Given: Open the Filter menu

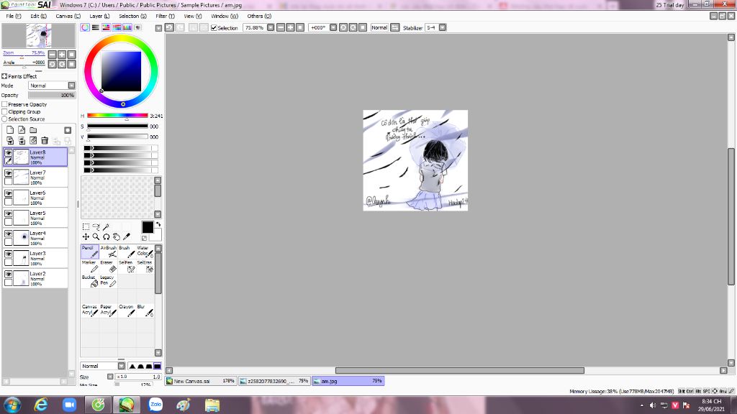Looking at the screenshot, I should pyautogui.click(x=165, y=16).
